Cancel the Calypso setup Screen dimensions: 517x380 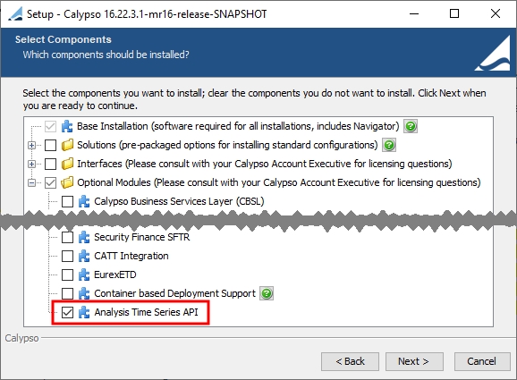click(x=482, y=361)
